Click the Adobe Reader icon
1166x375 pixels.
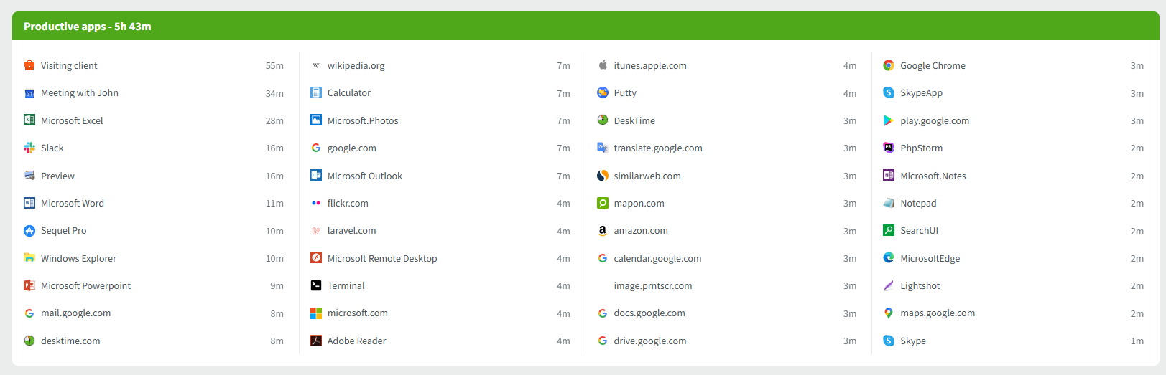316,341
